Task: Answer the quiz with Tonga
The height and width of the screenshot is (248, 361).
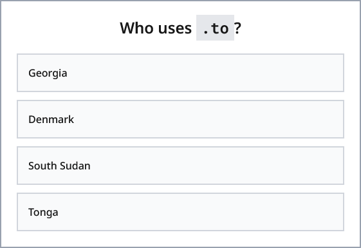Action: tap(180, 212)
